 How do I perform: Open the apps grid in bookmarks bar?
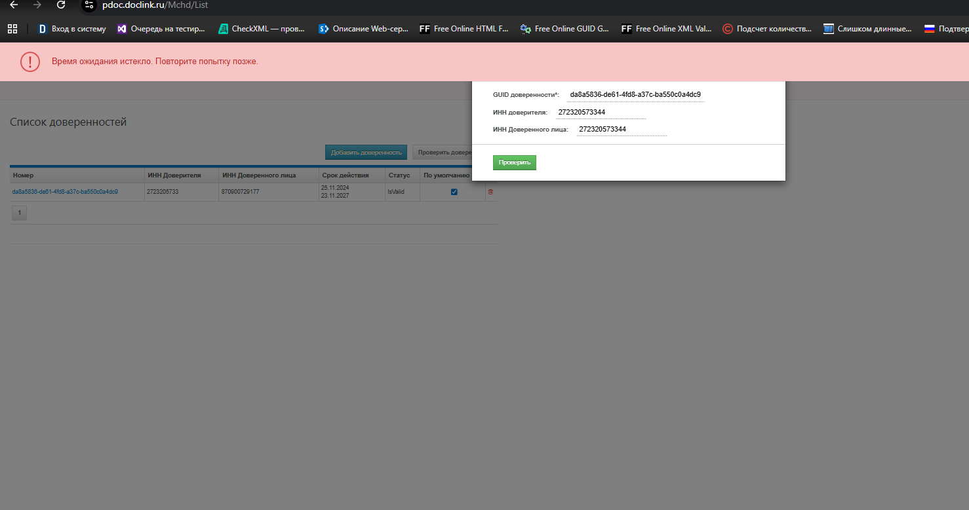12,29
